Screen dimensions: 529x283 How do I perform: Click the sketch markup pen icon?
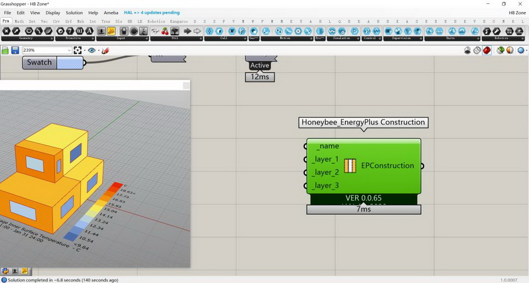(x=105, y=51)
